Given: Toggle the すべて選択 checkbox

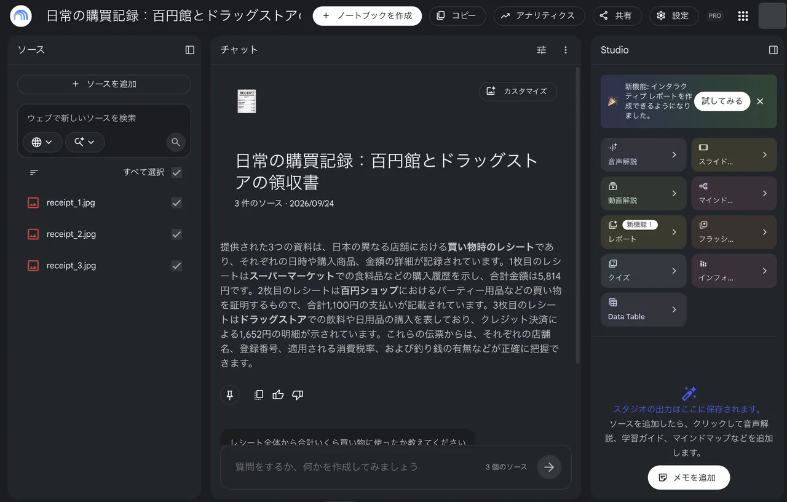Looking at the screenshot, I should pos(176,173).
